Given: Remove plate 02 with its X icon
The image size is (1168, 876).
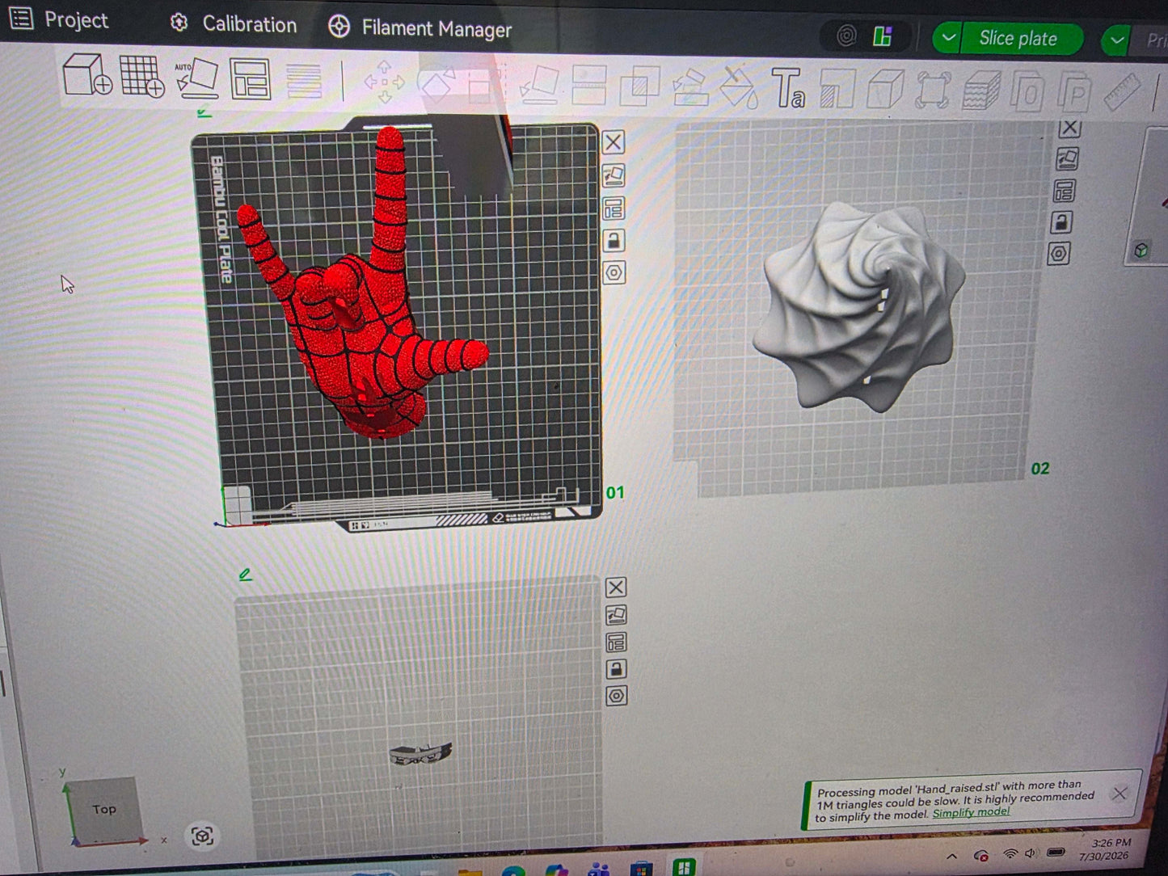Looking at the screenshot, I should [1069, 128].
